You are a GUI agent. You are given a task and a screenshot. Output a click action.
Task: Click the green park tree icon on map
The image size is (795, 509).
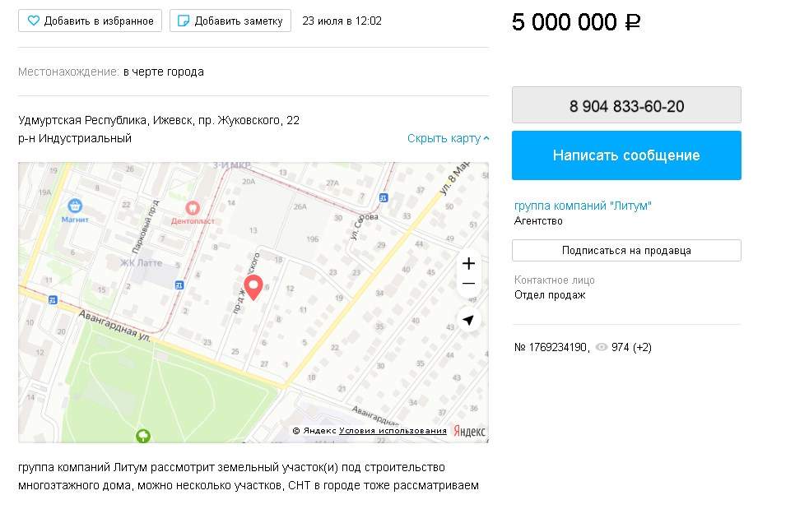point(143,435)
